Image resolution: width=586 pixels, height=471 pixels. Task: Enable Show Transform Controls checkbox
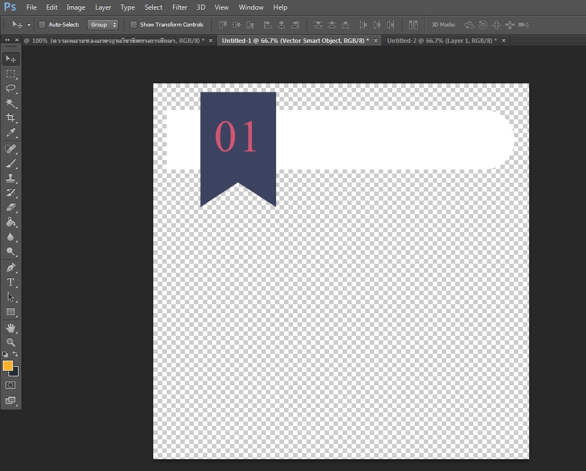point(134,25)
